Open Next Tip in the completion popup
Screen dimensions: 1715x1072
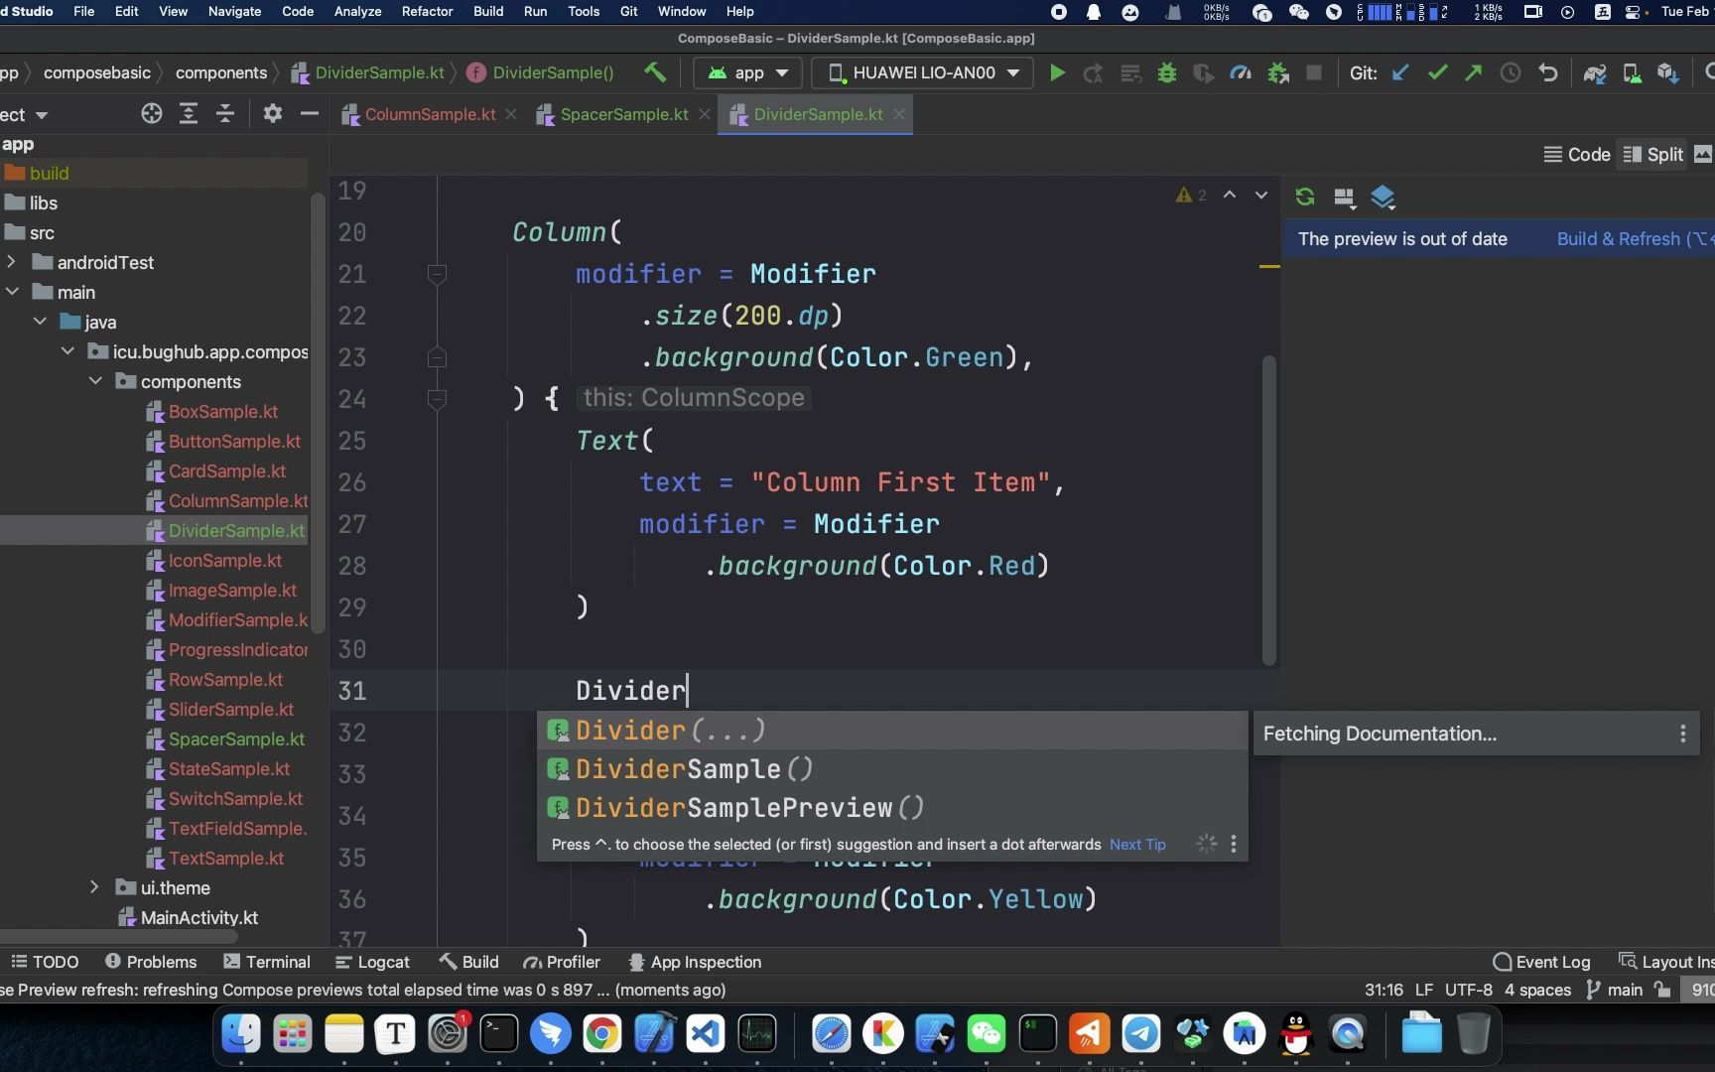click(1136, 844)
